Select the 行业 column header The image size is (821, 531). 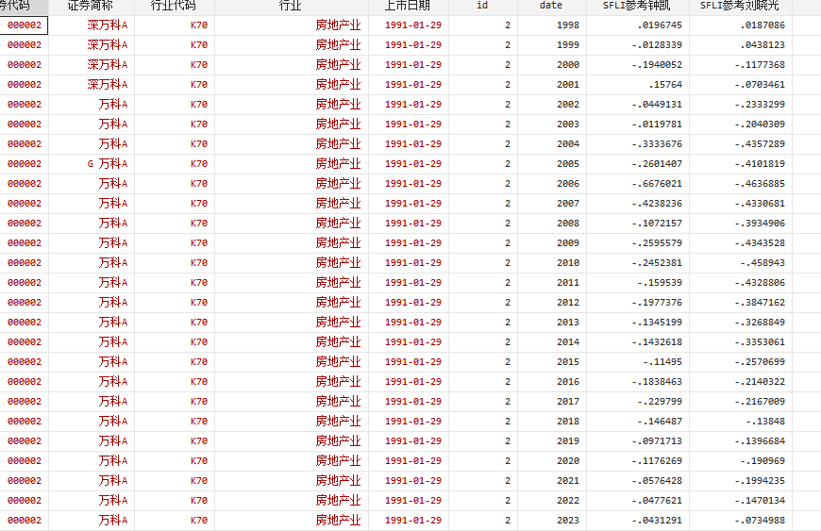pyautogui.click(x=291, y=6)
